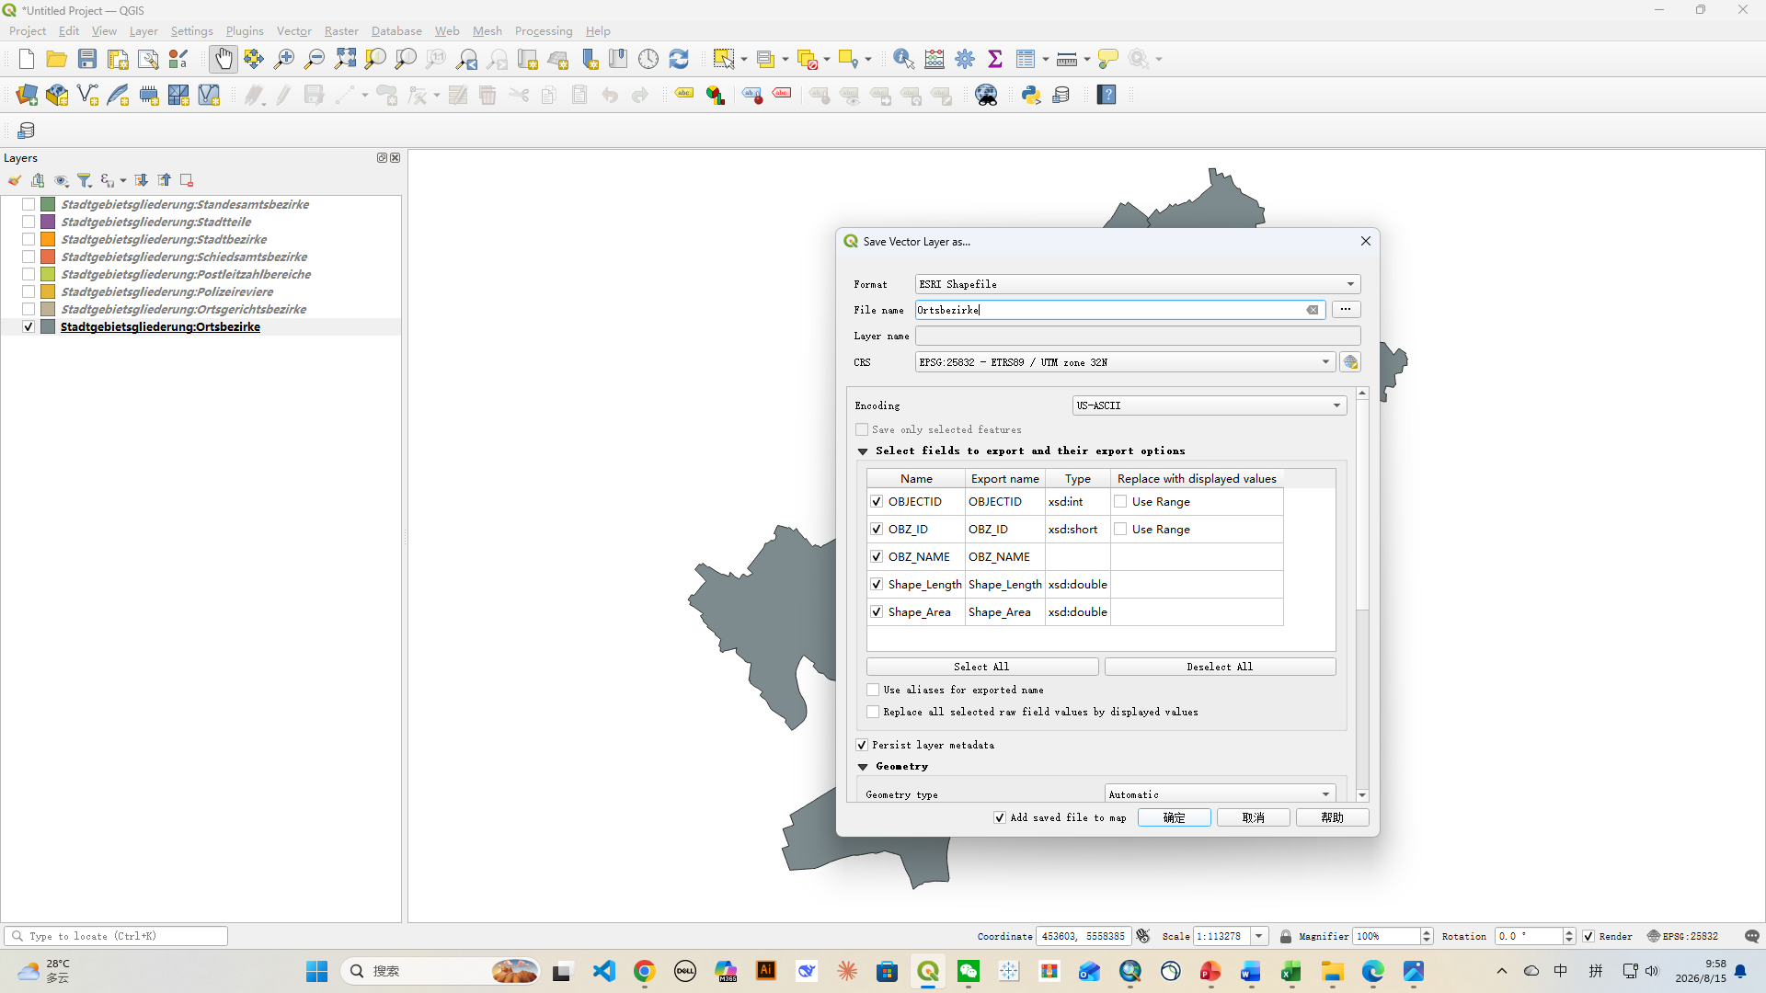The width and height of the screenshot is (1766, 993).
Task: Open an existing project via folder icon
Action: (x=57, y=60)
